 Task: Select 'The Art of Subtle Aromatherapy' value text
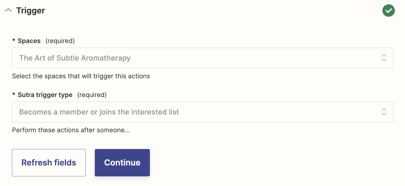tap(75, 58)
